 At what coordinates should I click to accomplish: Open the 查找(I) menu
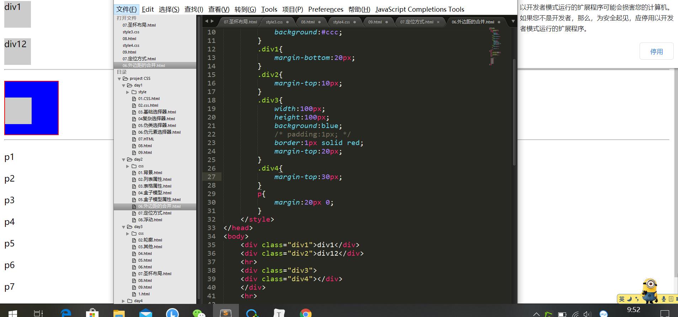[194, 9]
